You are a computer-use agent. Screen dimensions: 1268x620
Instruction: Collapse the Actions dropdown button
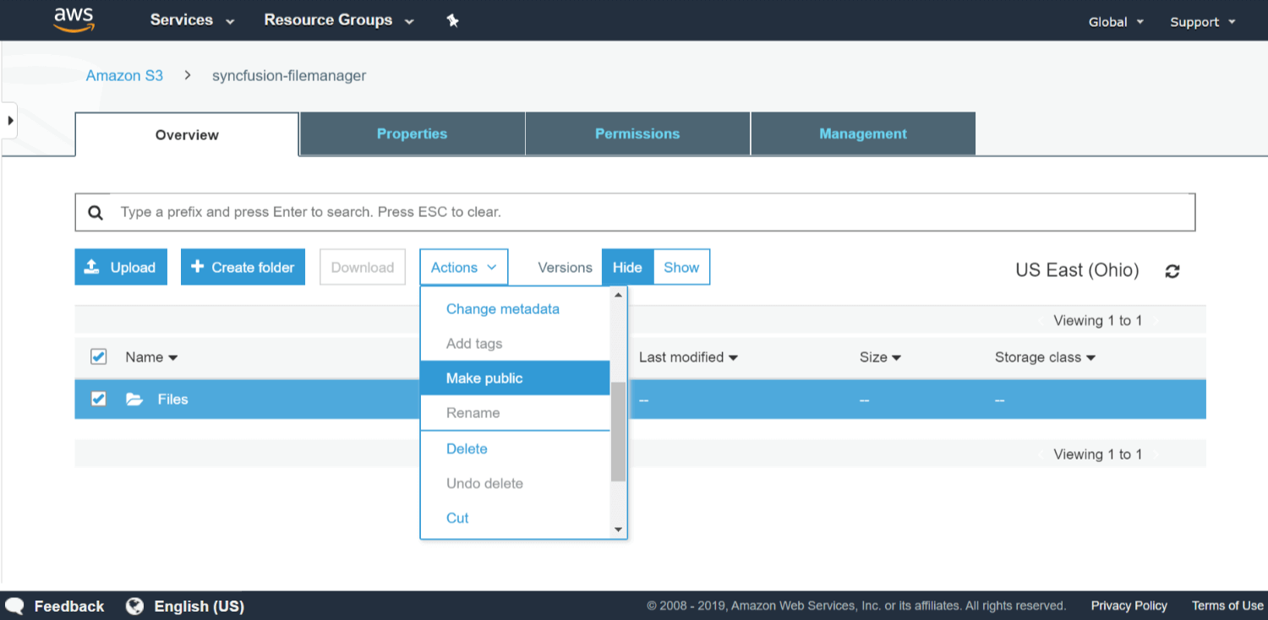[463, 267]
